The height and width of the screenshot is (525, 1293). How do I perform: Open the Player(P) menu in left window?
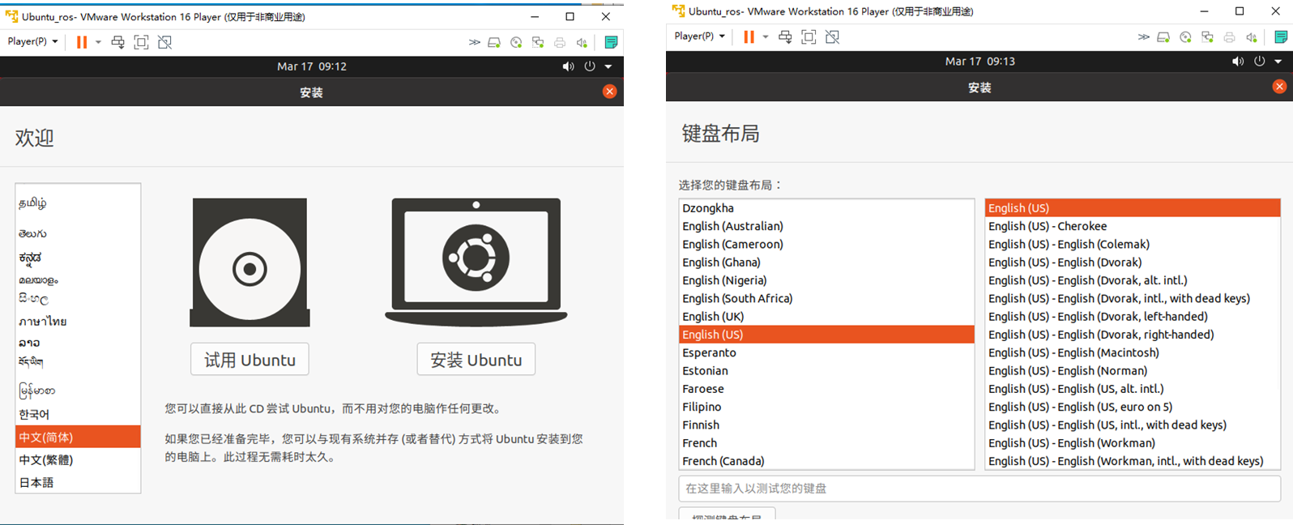click(32, 41)
